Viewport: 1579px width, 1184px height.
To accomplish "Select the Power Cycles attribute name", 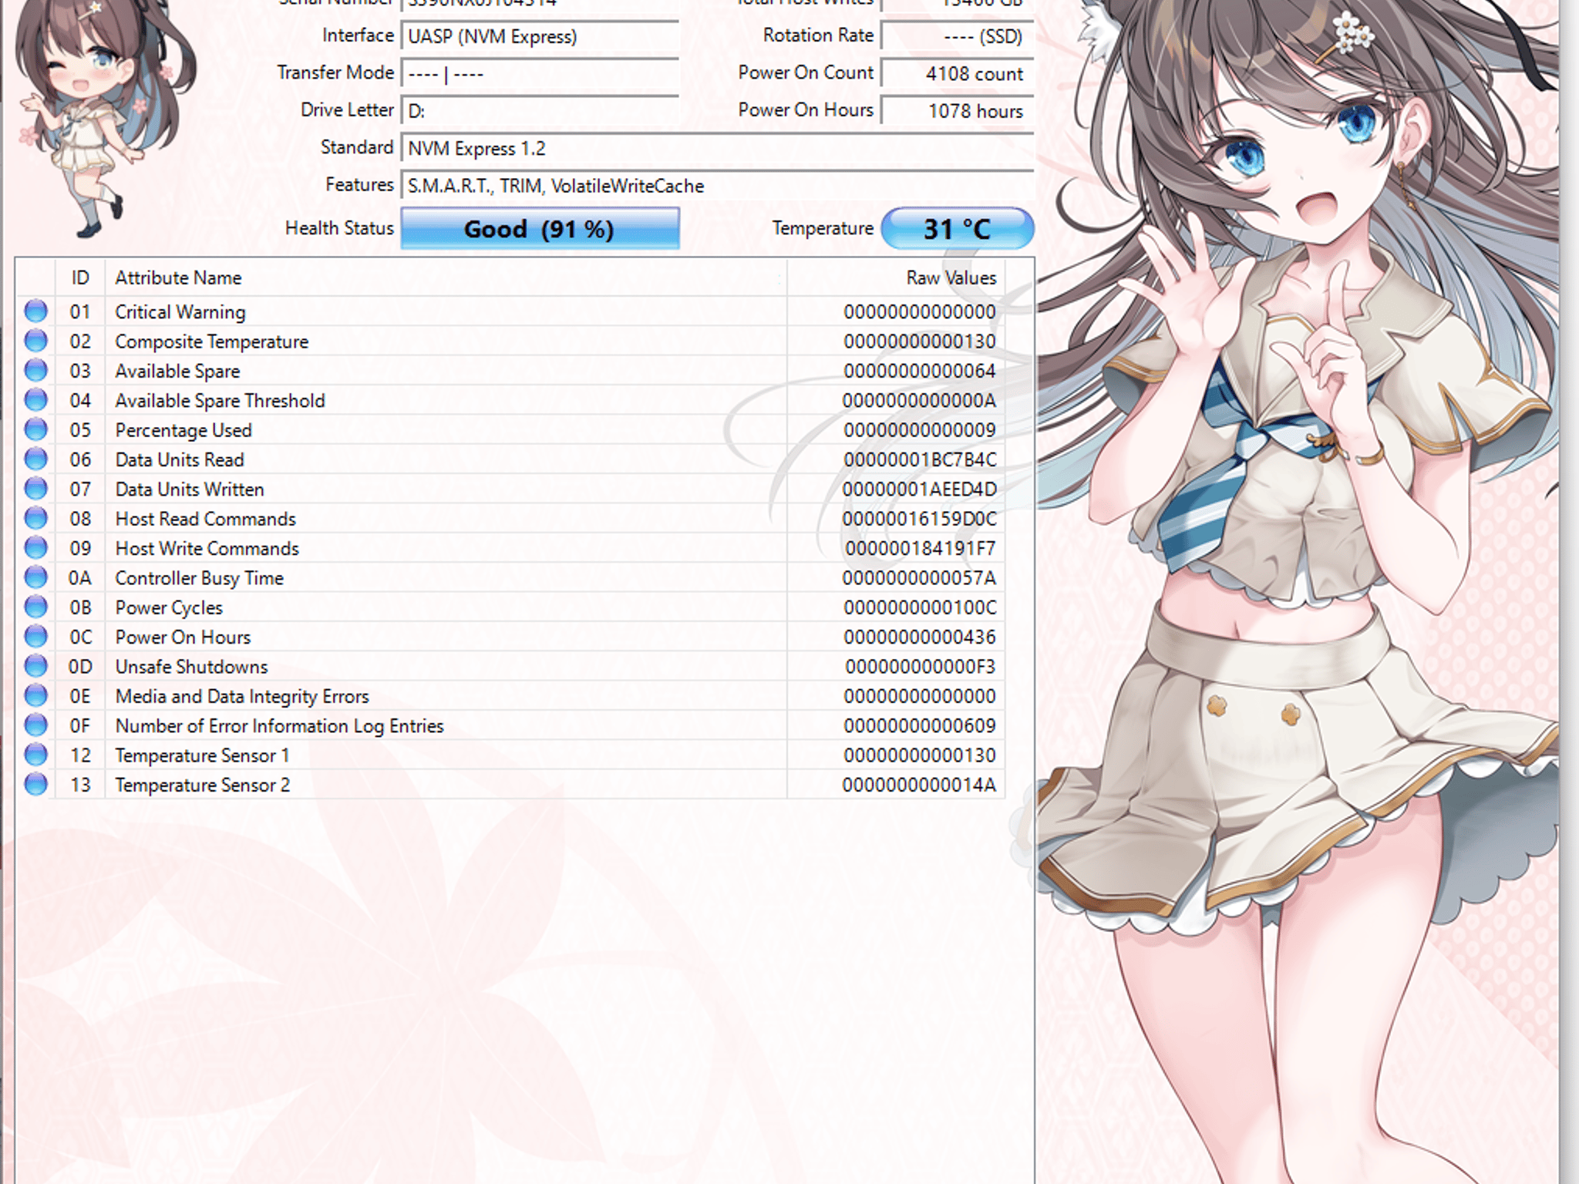I will tap(169, 607).
